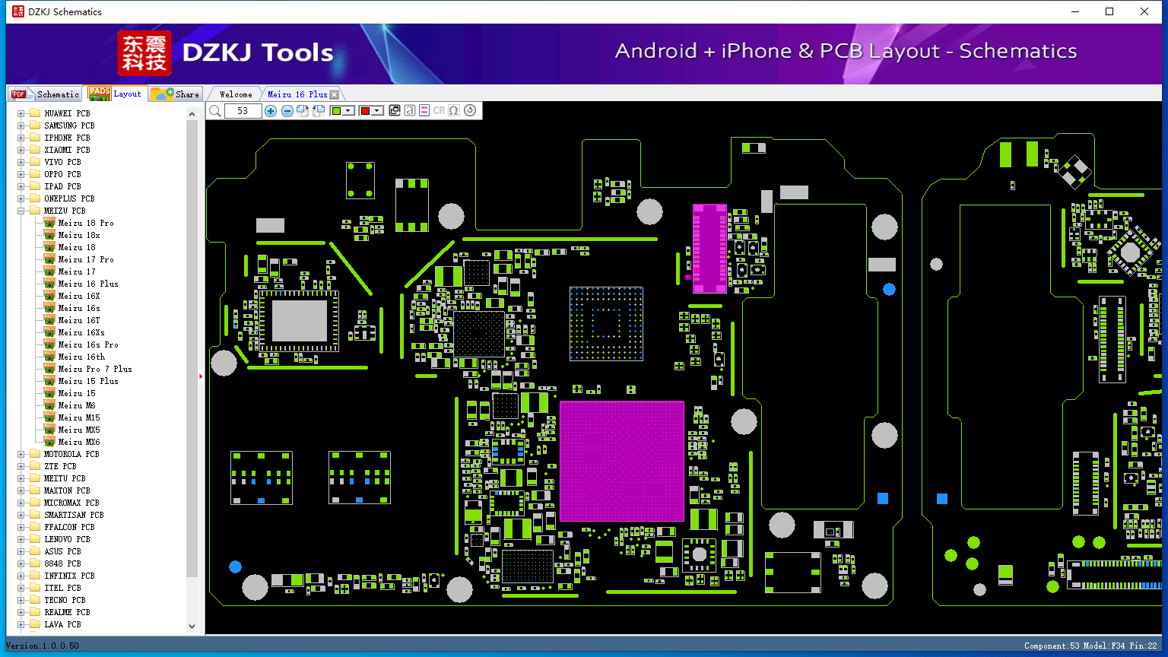The image size is (1168, 657).
Task: Open the Meizu 16s Pro layout
Action: coord(88,344)
